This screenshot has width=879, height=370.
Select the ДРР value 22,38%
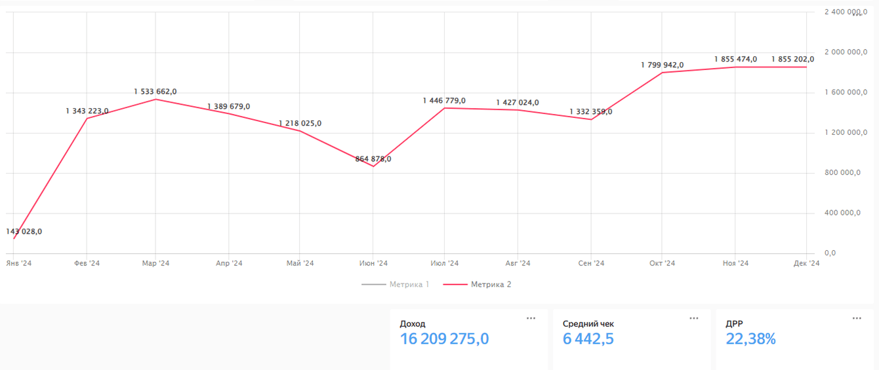click(750, 339)
